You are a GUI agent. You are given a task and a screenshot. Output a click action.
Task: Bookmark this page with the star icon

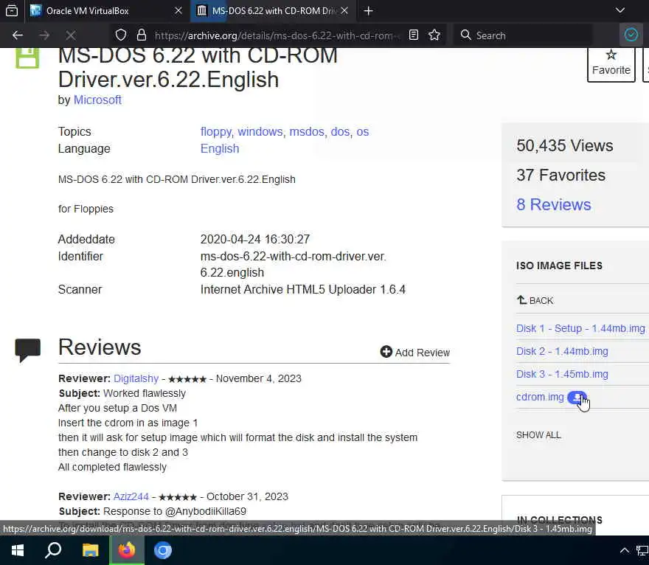(434, 35)
